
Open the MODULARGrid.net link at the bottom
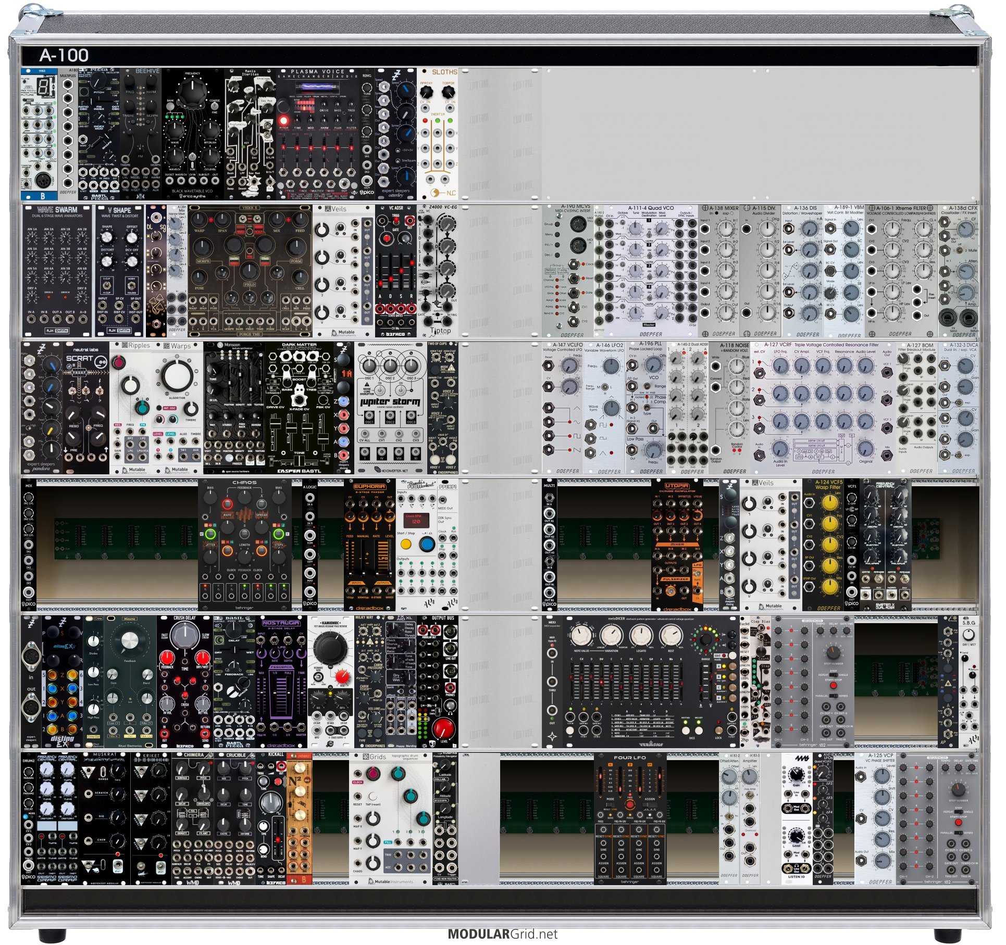coord(503,934)
